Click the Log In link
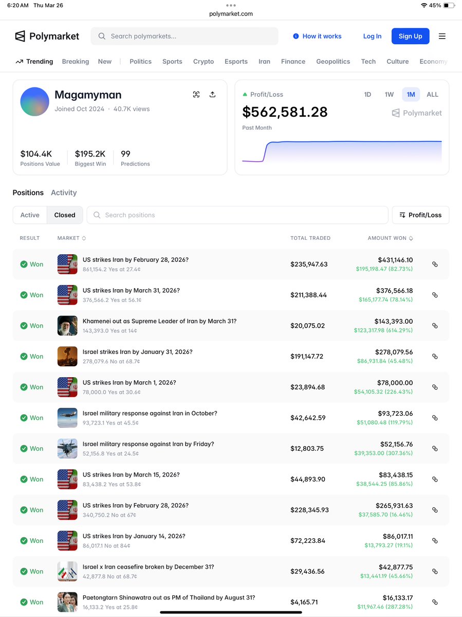Image resolution: width=462 pixels, height=617 pixels. tap(372, 36)
